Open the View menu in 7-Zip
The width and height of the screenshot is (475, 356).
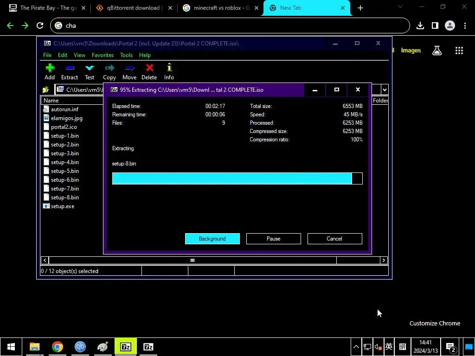pos(79,55)
